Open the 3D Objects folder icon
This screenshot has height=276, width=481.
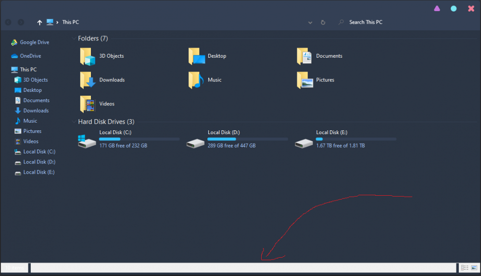(x=88, y=56)
